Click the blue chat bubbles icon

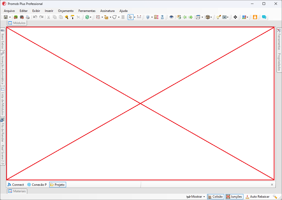(264, 17)
